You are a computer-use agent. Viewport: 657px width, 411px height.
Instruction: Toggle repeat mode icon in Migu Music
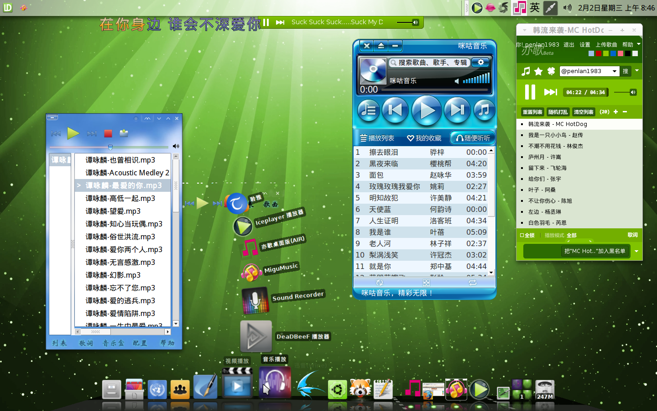(x=473, y=283)
